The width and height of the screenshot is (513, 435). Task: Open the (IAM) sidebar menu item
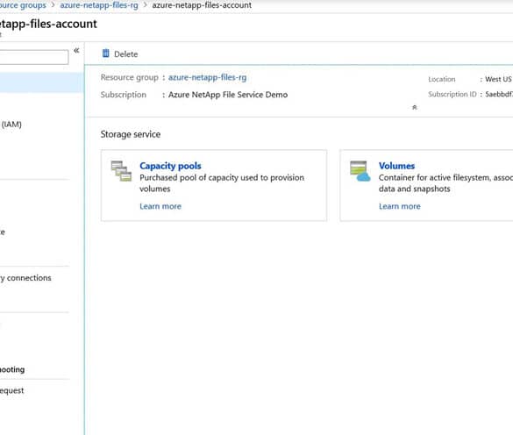coord(11,125)
